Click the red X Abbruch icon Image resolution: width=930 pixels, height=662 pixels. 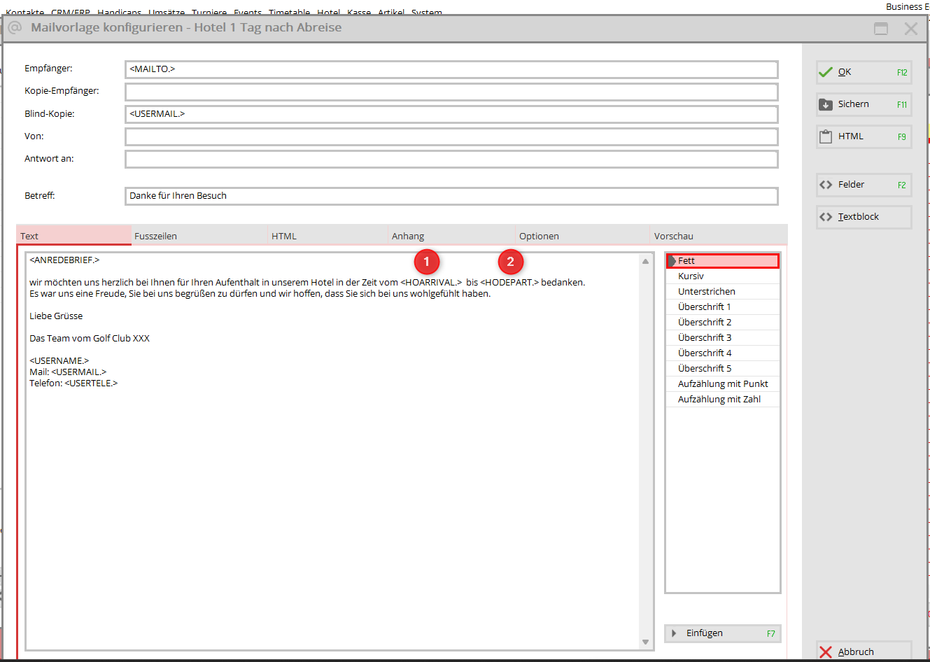click(x=826, y=652)
